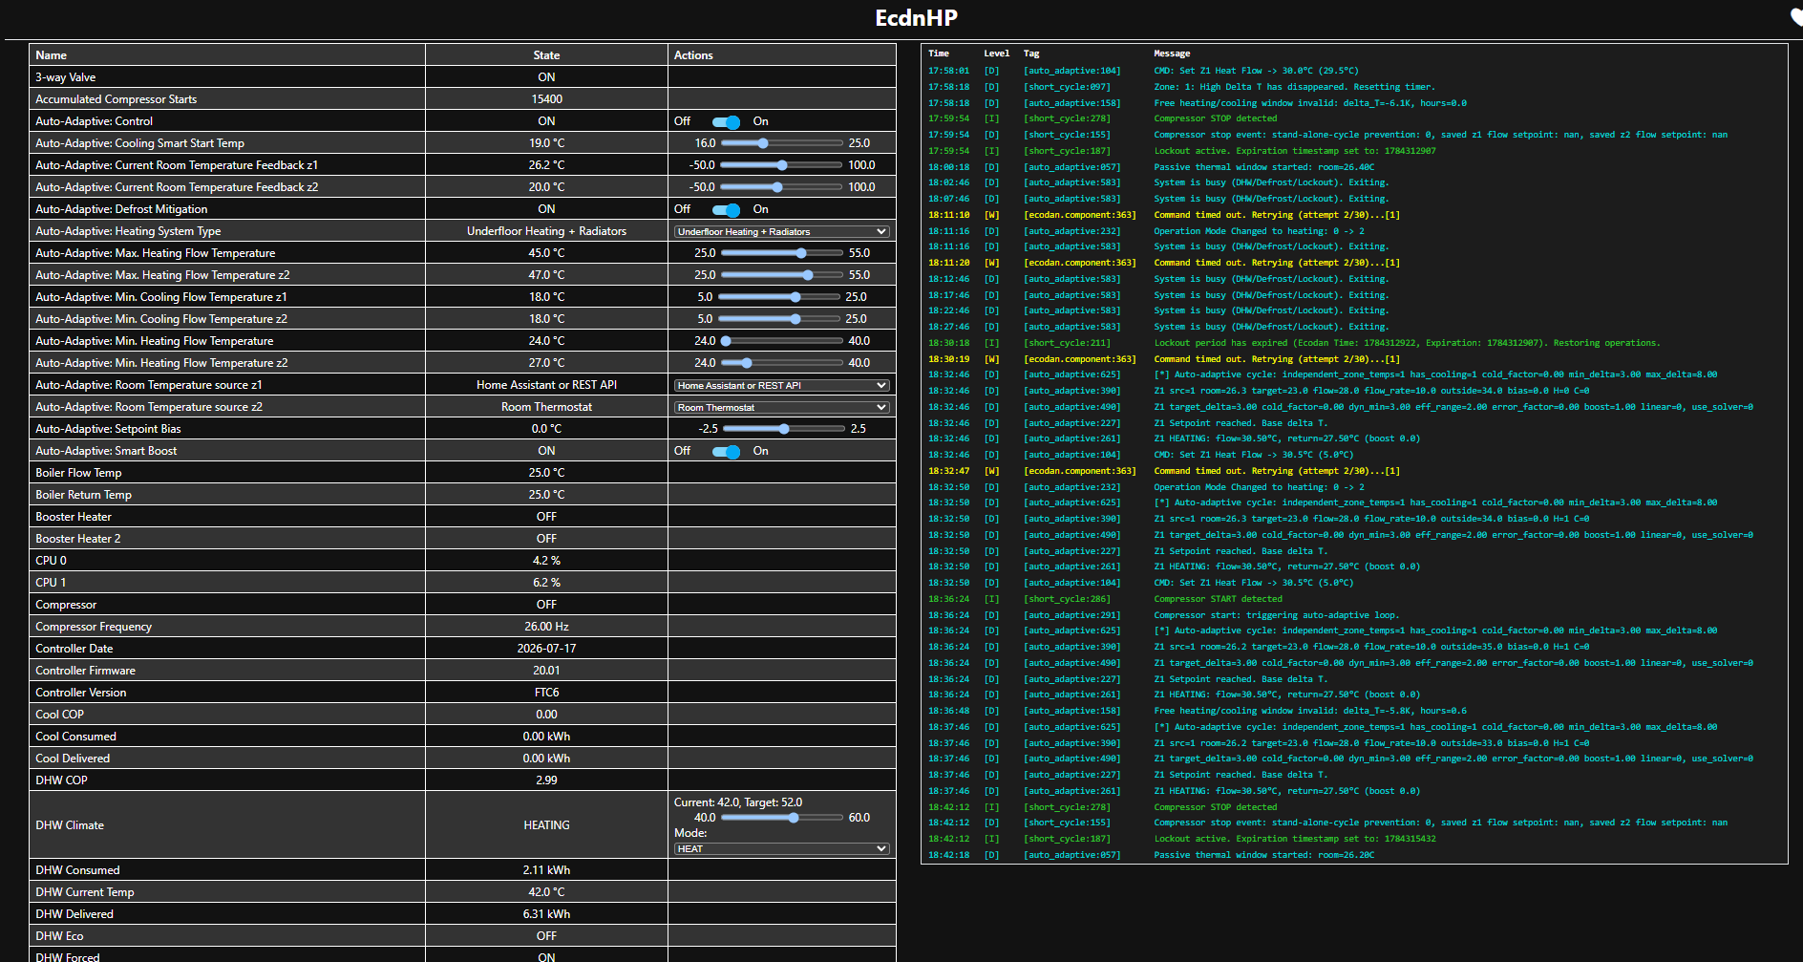
Task: Open the DHW Climate Mode dropdown showing HEAT
Action: 781,848
